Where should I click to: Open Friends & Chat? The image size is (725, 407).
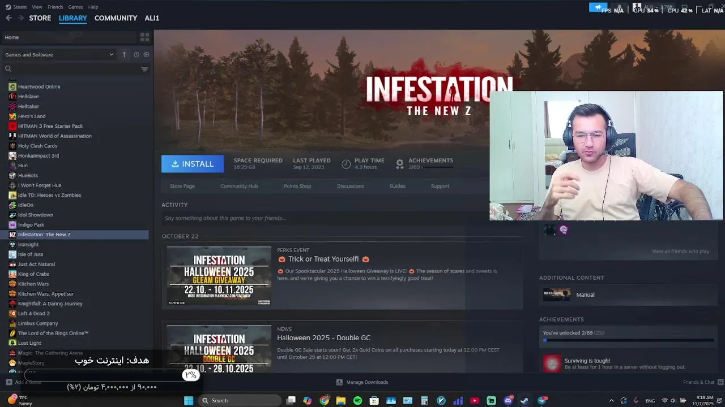(x=702, y=383)
